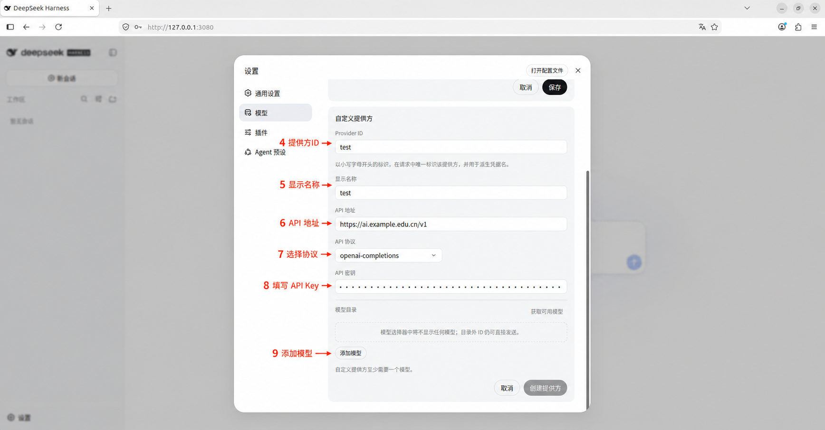The height and width of the screenshot is (430, 825).
Task: Go back with browser back arrow
Action: (x=26, y=27)
